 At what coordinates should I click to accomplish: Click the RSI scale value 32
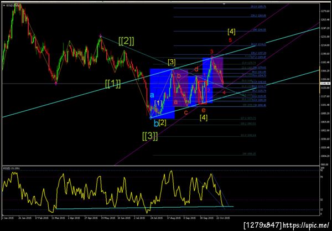click(x=321, y=199)
